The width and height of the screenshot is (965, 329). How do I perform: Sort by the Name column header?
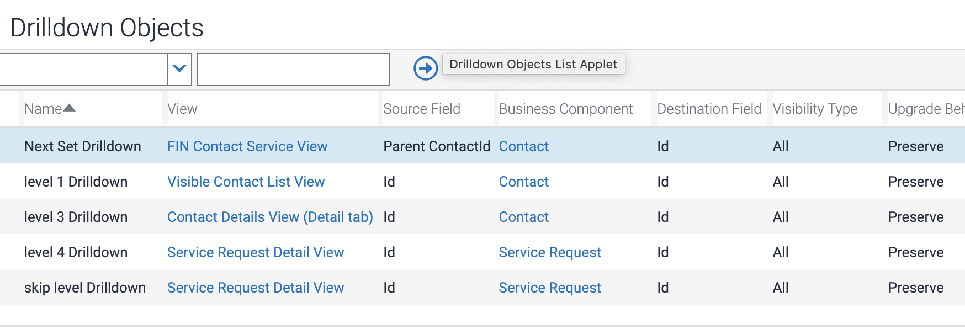click(44, 109)
